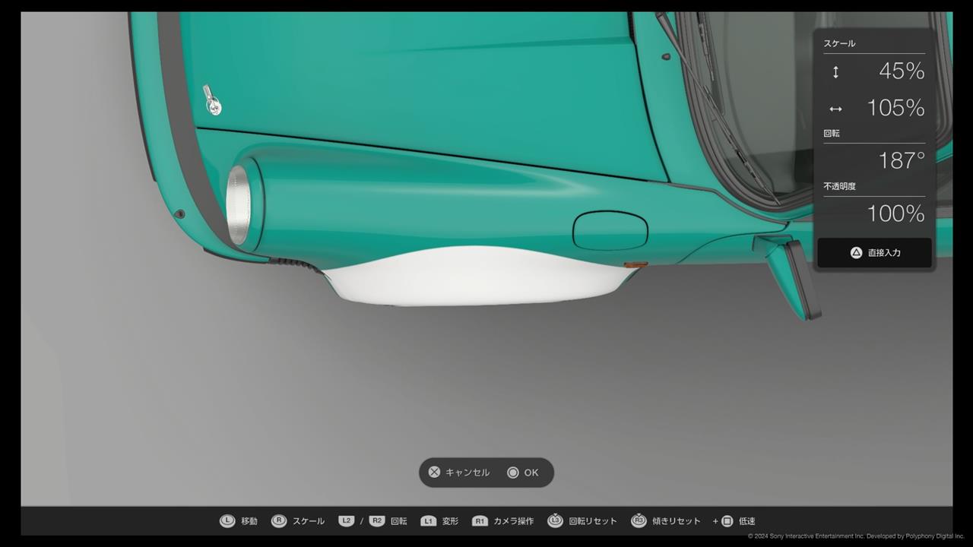Click the 変形 hint label
Viewport: 973px width, 547px height.
click(x=451, y=521)
